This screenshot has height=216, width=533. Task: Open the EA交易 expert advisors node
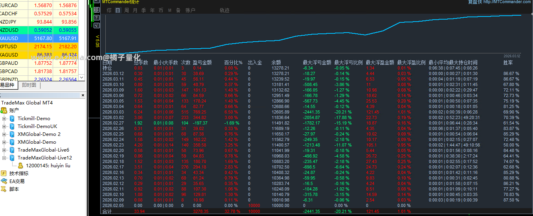17,181
